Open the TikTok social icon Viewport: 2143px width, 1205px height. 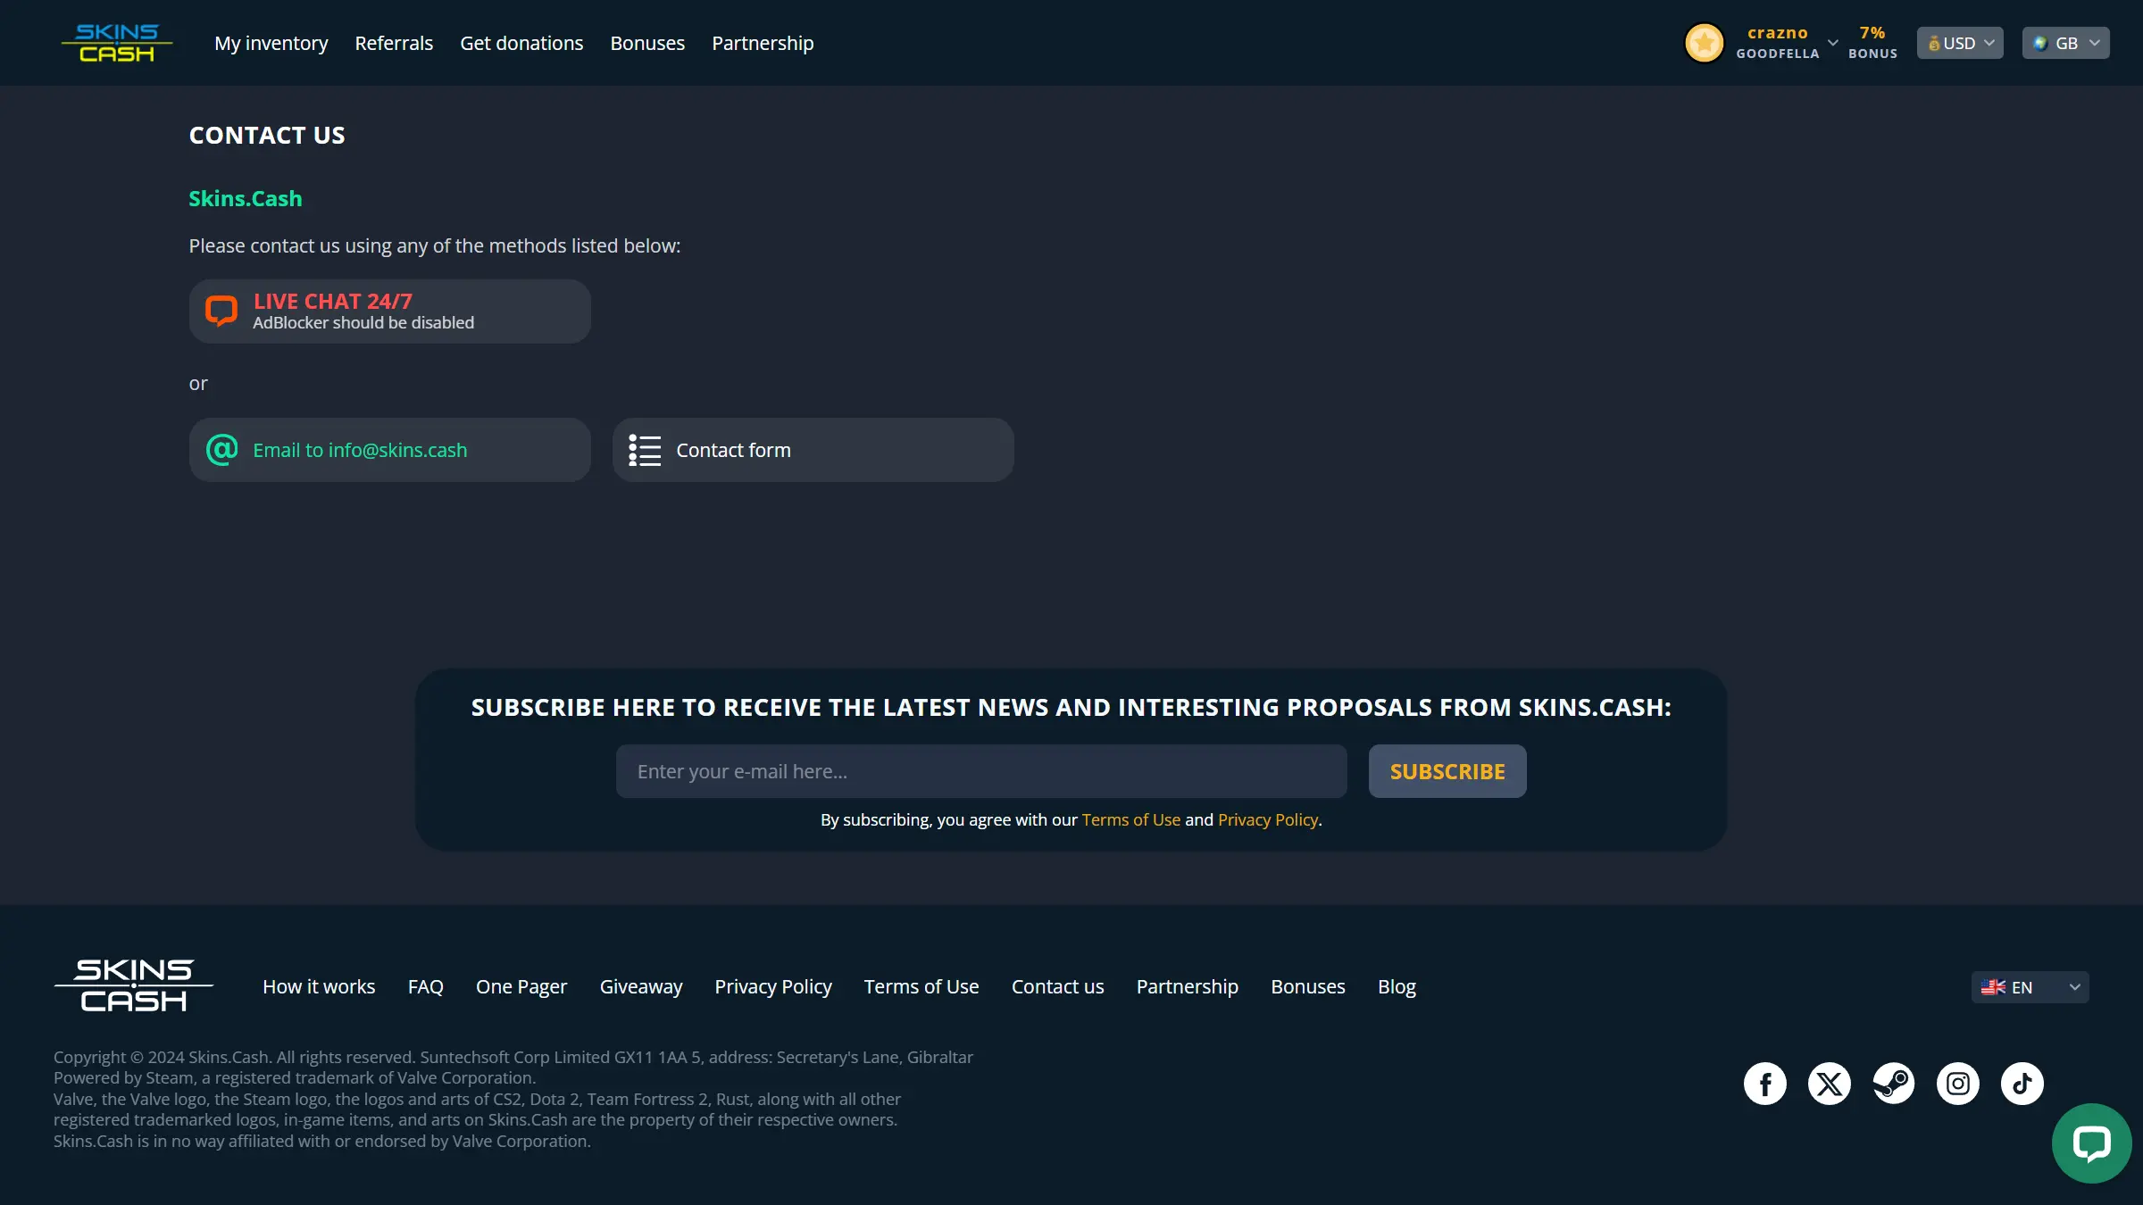(x=2022, y=1084)
